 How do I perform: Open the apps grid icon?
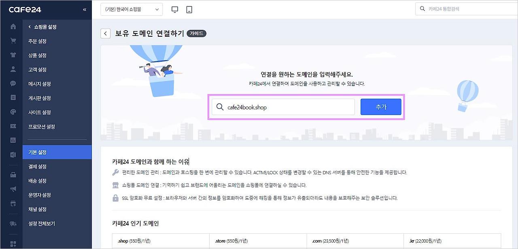coord(13,244)
